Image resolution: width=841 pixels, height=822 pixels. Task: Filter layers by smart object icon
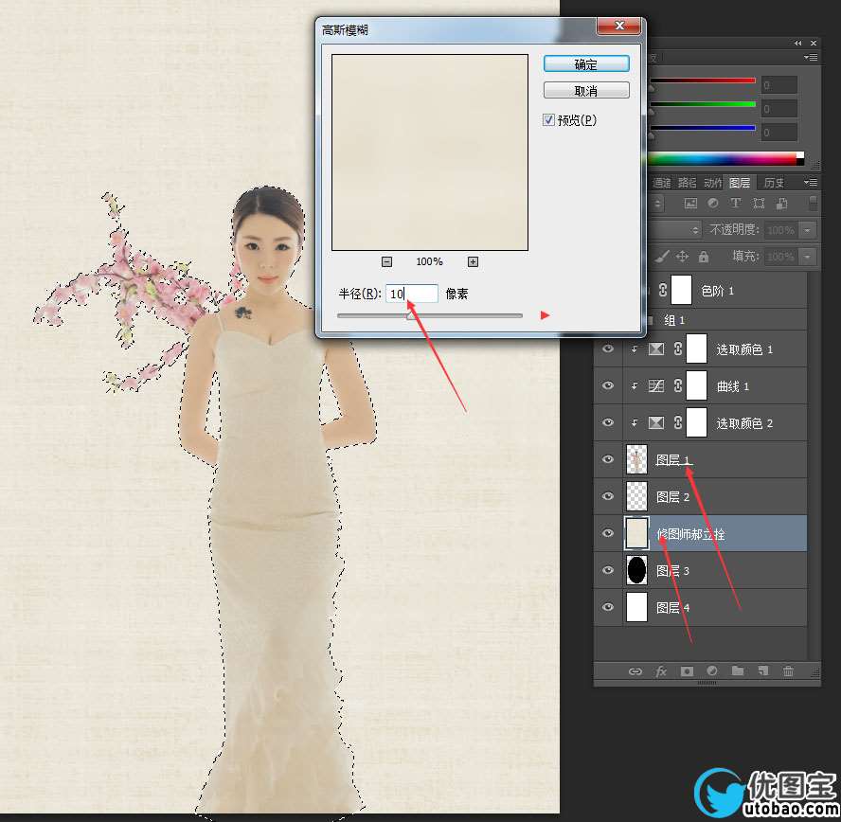pos(781,204)
